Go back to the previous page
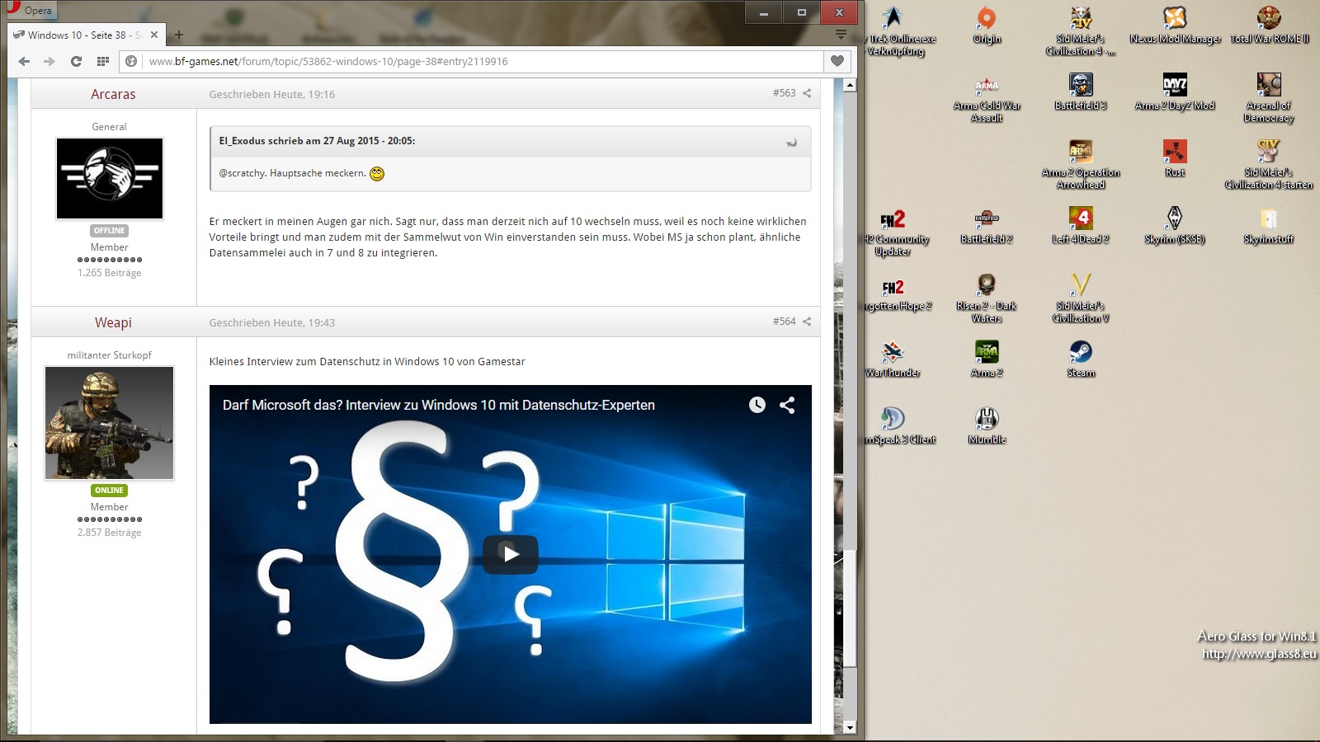1320x742 pixels. click(24, 61)
